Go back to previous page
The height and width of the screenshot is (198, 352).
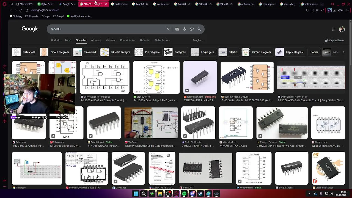pyautogui.click(x=11, y=10)
